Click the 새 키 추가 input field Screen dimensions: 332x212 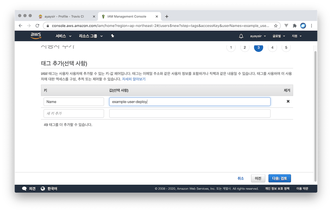pos(74,114)
